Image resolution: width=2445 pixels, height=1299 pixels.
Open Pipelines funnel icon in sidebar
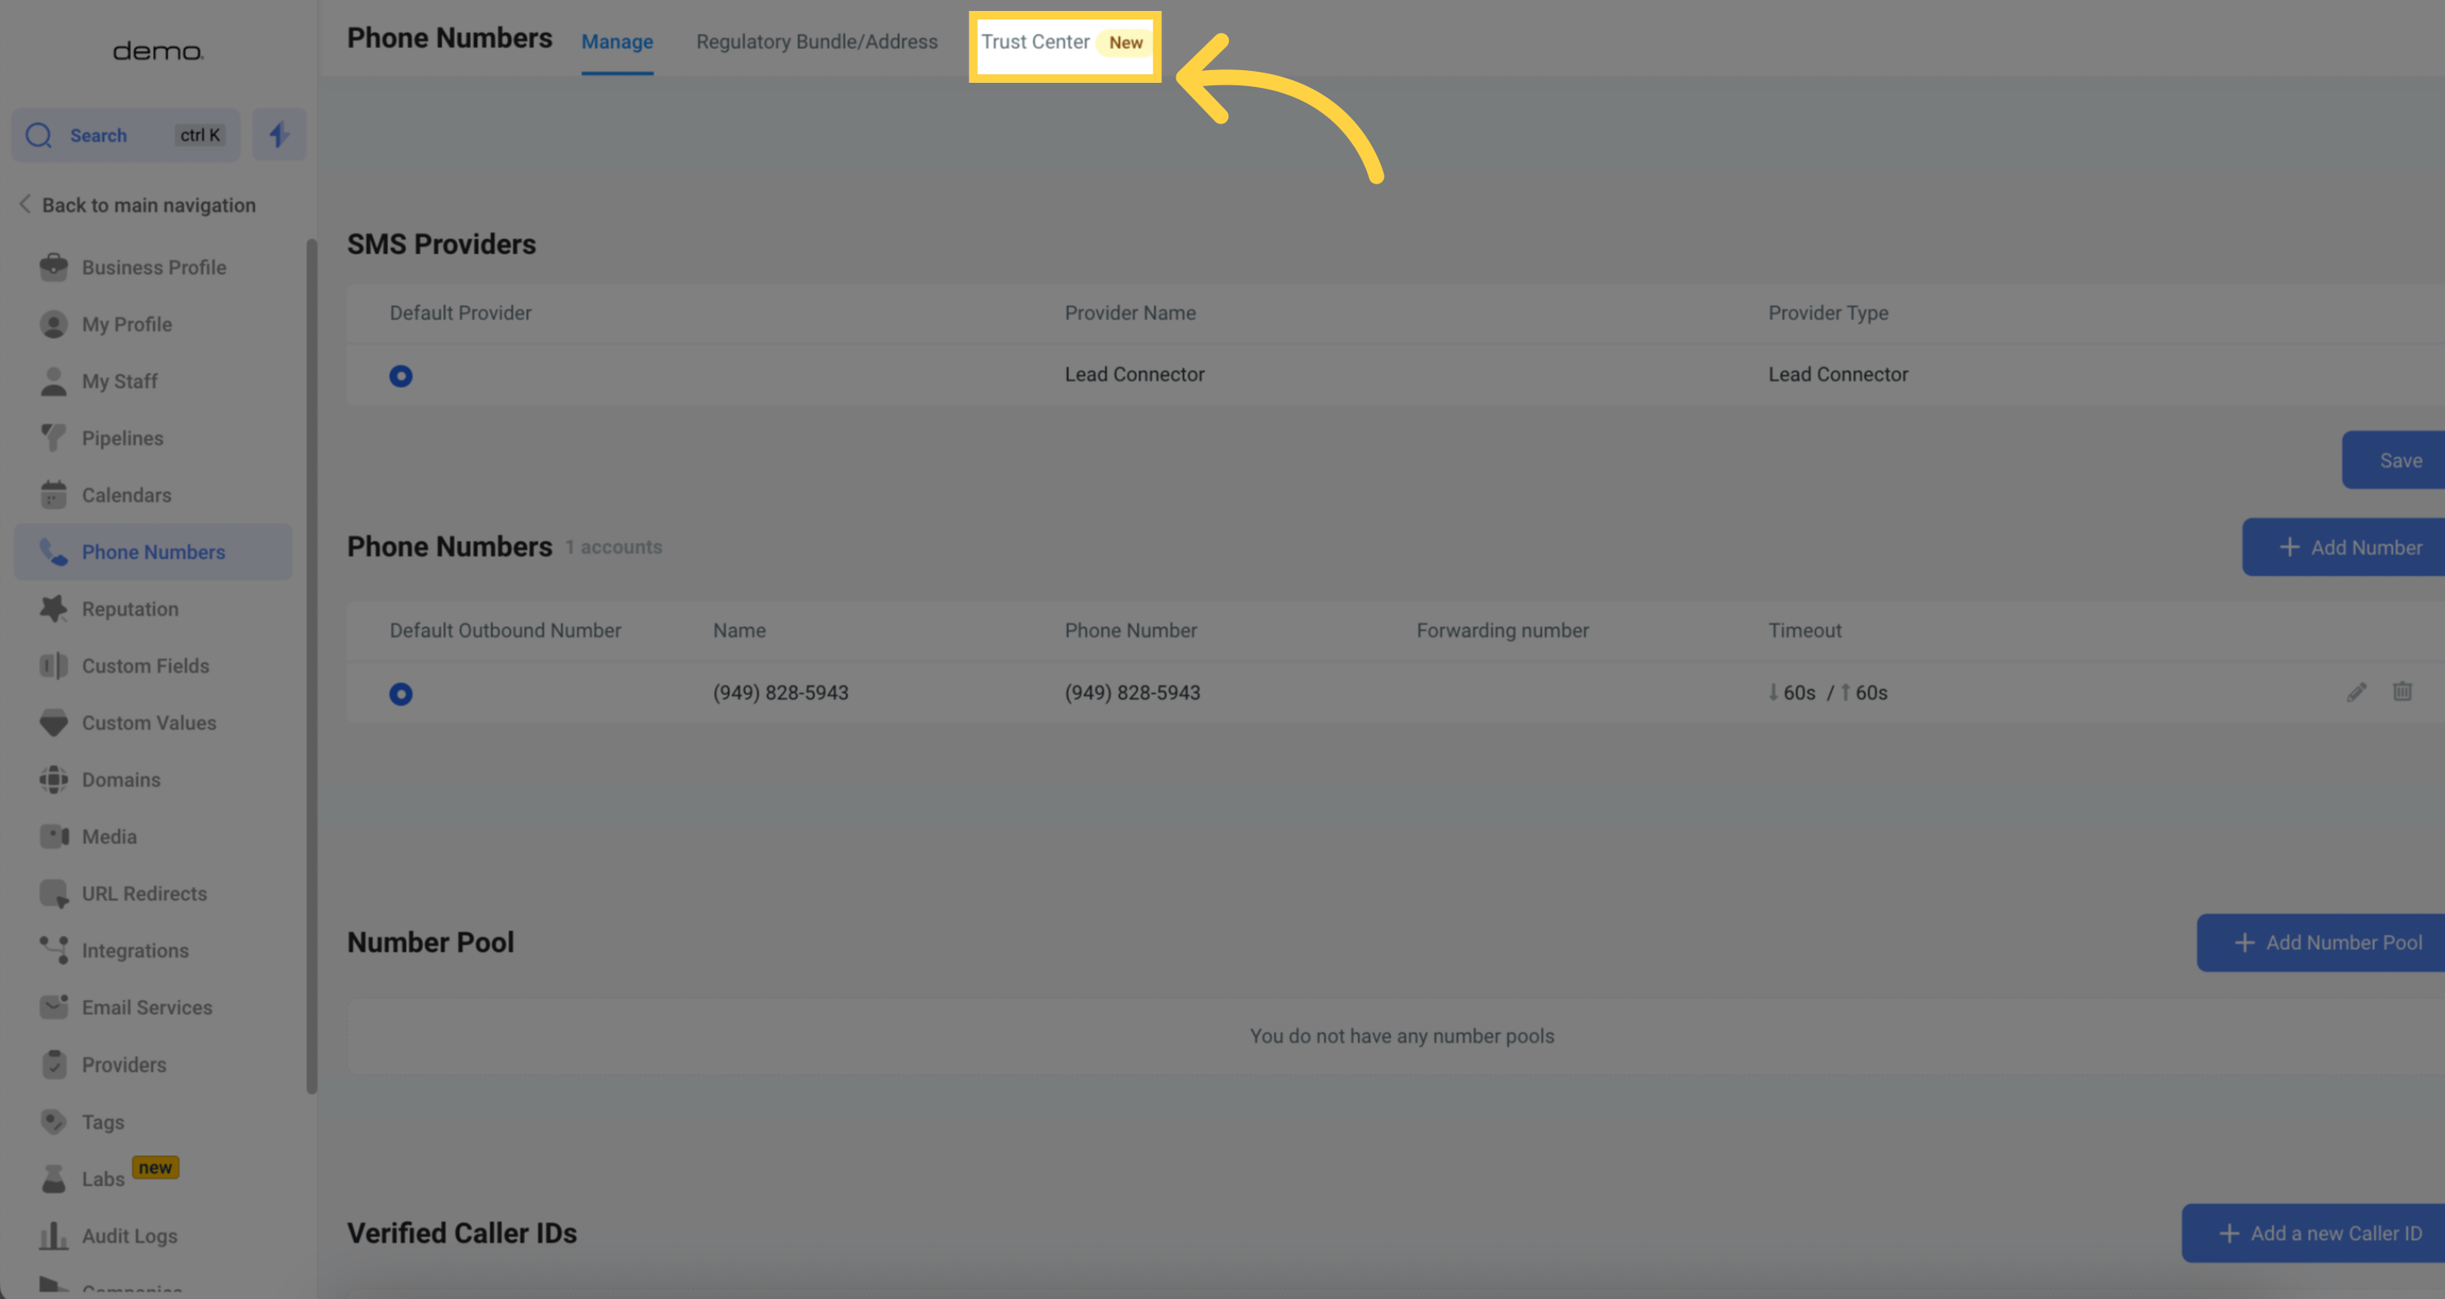coord(53,438)
